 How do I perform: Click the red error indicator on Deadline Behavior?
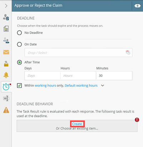pyautogui.click(x=137, y=120)
